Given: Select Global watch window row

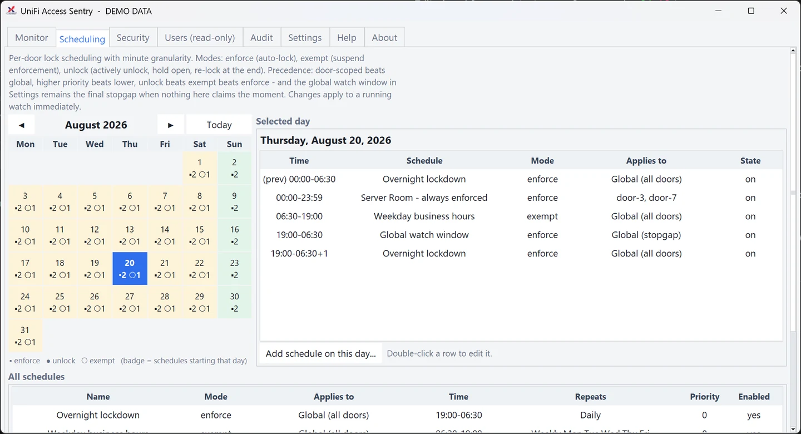Looking at the screenshot, I should [521, 235].
